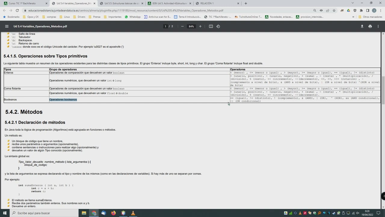This screenshot has height=217, width=385.
Task: Edit the PDF page number field
Action: 165,26
